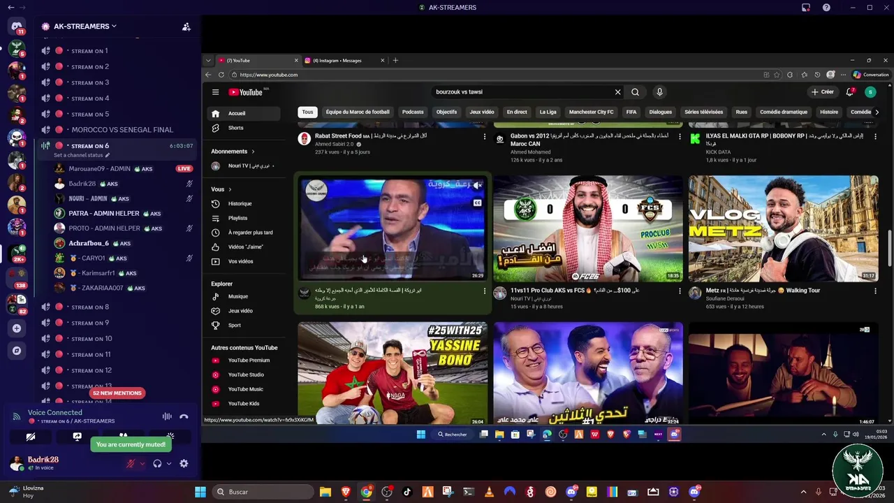
Task: Open Discover servers compass icon
Action: 17,351
